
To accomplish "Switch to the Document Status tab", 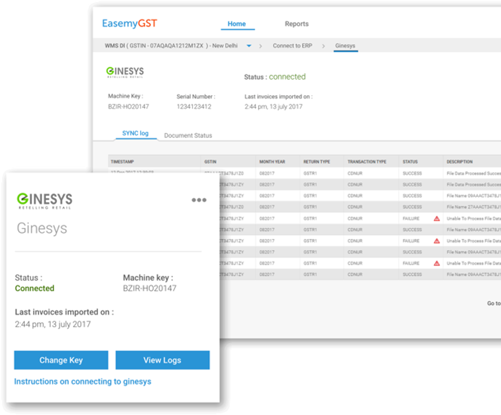I will coord(188,136).
